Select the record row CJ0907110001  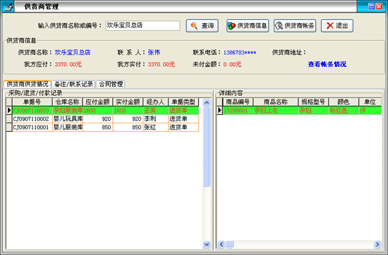pos(102,127)
